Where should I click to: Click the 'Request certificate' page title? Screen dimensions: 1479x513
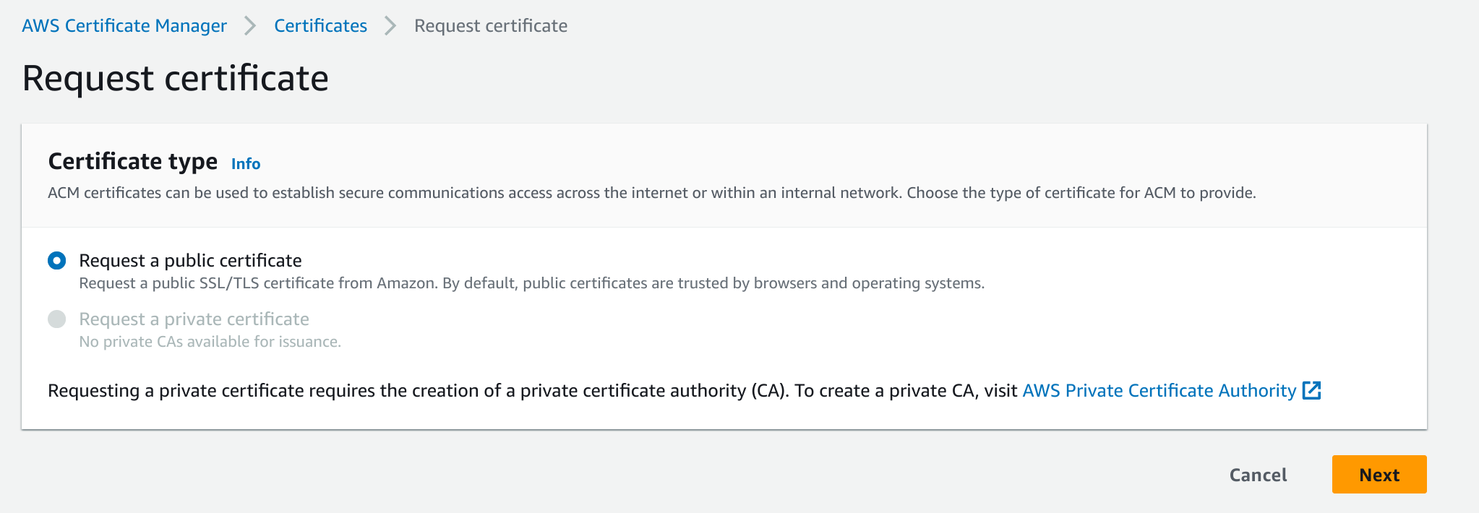tap(176, 78)
